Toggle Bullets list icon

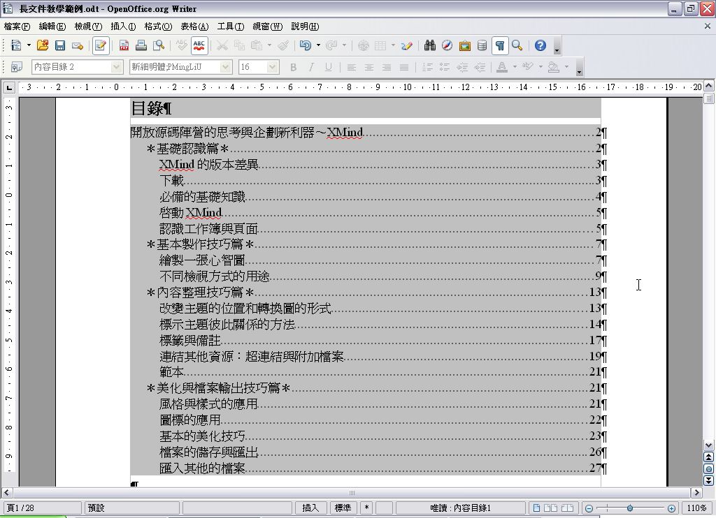[x=445, y=67]
